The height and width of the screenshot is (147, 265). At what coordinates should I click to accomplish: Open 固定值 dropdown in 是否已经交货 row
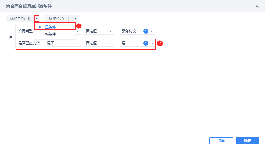pos(99,43)
